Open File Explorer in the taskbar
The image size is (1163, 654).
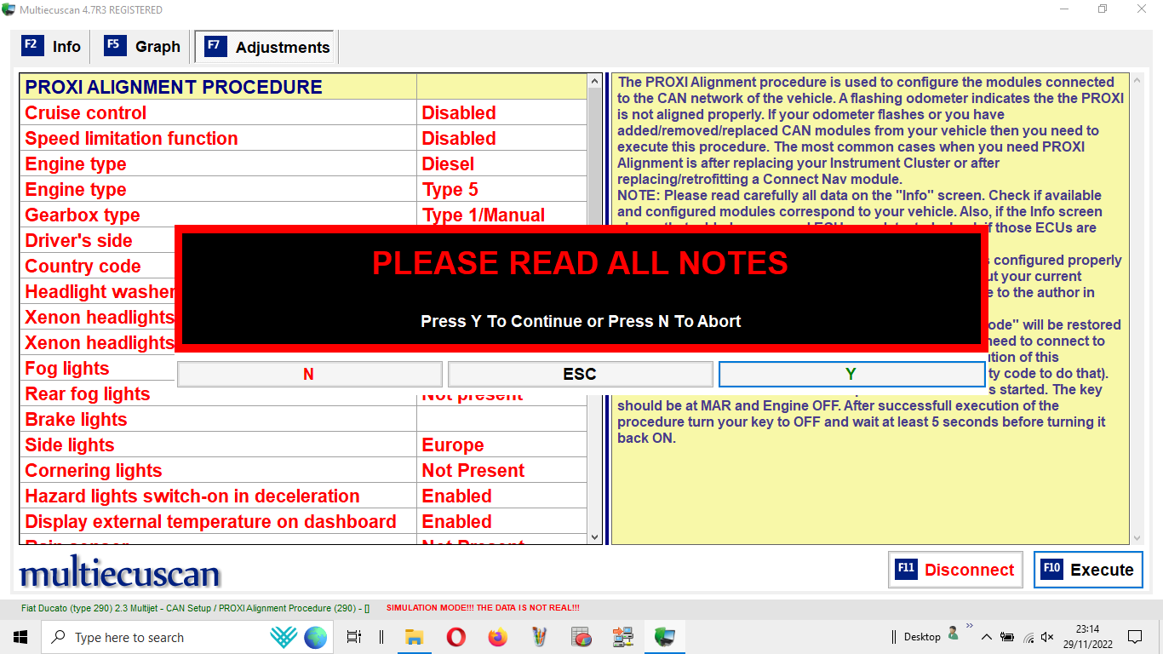(x=414, y=636)
